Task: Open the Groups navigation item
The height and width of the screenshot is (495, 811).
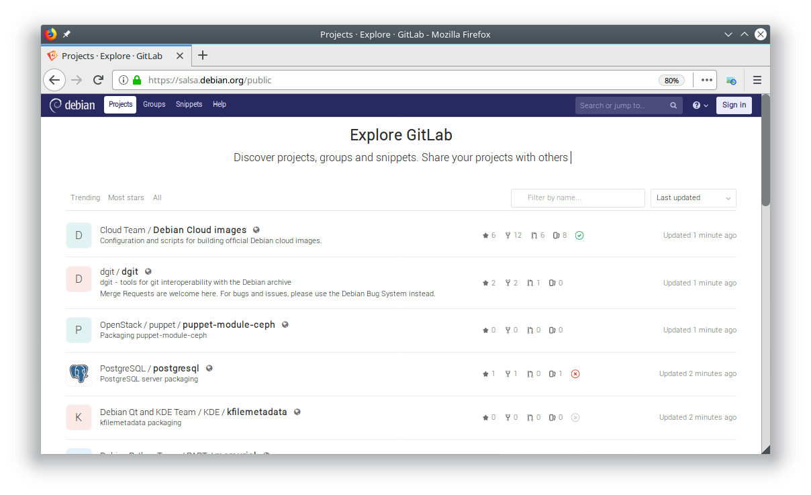Action: (x=154, y=104)
